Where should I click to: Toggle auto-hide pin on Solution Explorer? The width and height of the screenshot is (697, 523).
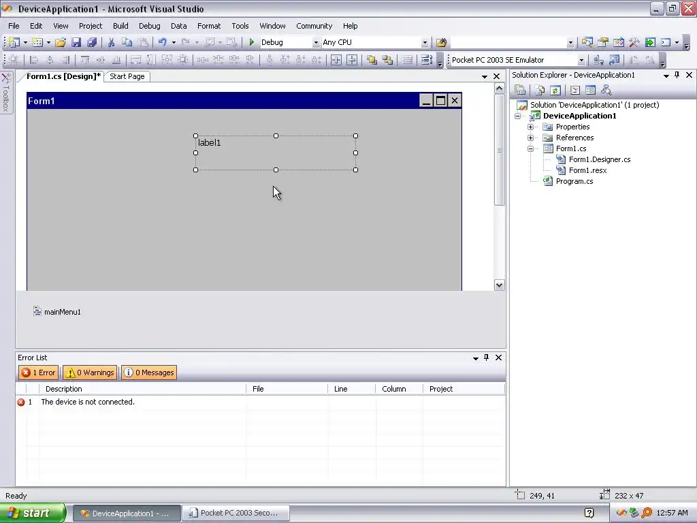677,75
